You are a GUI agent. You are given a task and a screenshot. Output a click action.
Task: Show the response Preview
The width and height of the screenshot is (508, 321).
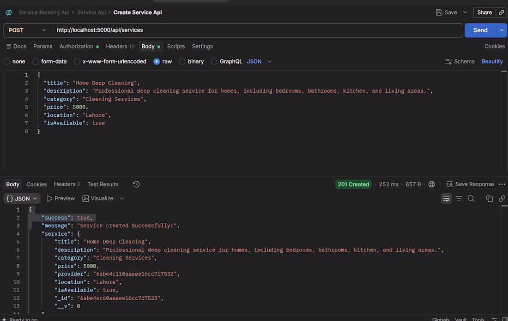[60, 198]
